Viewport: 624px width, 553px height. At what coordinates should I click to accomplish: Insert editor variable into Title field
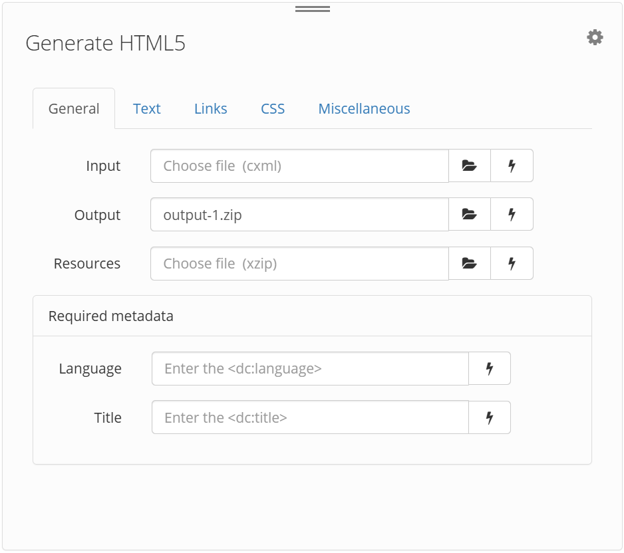490,417
